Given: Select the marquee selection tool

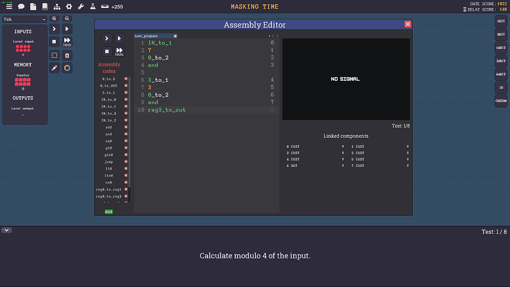Looking at the screenshot, I should [54, 55].
